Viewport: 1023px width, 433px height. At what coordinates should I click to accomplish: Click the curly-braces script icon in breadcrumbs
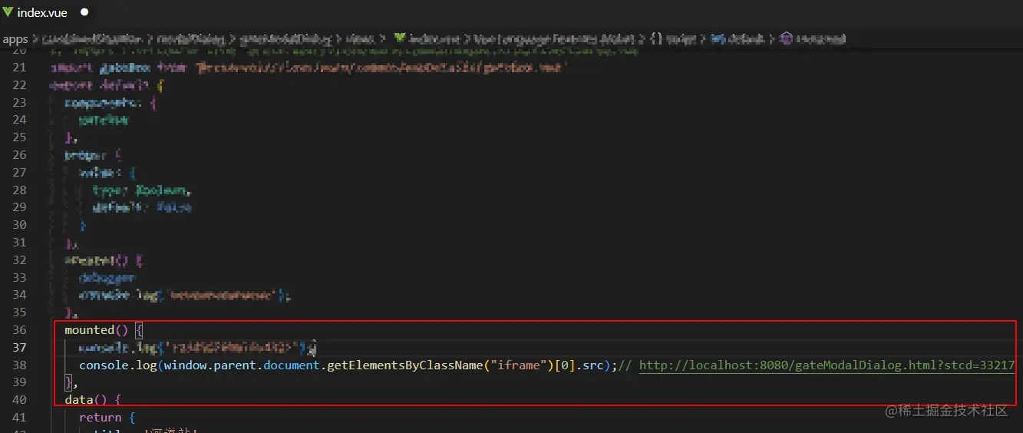[x=657, y=38]
